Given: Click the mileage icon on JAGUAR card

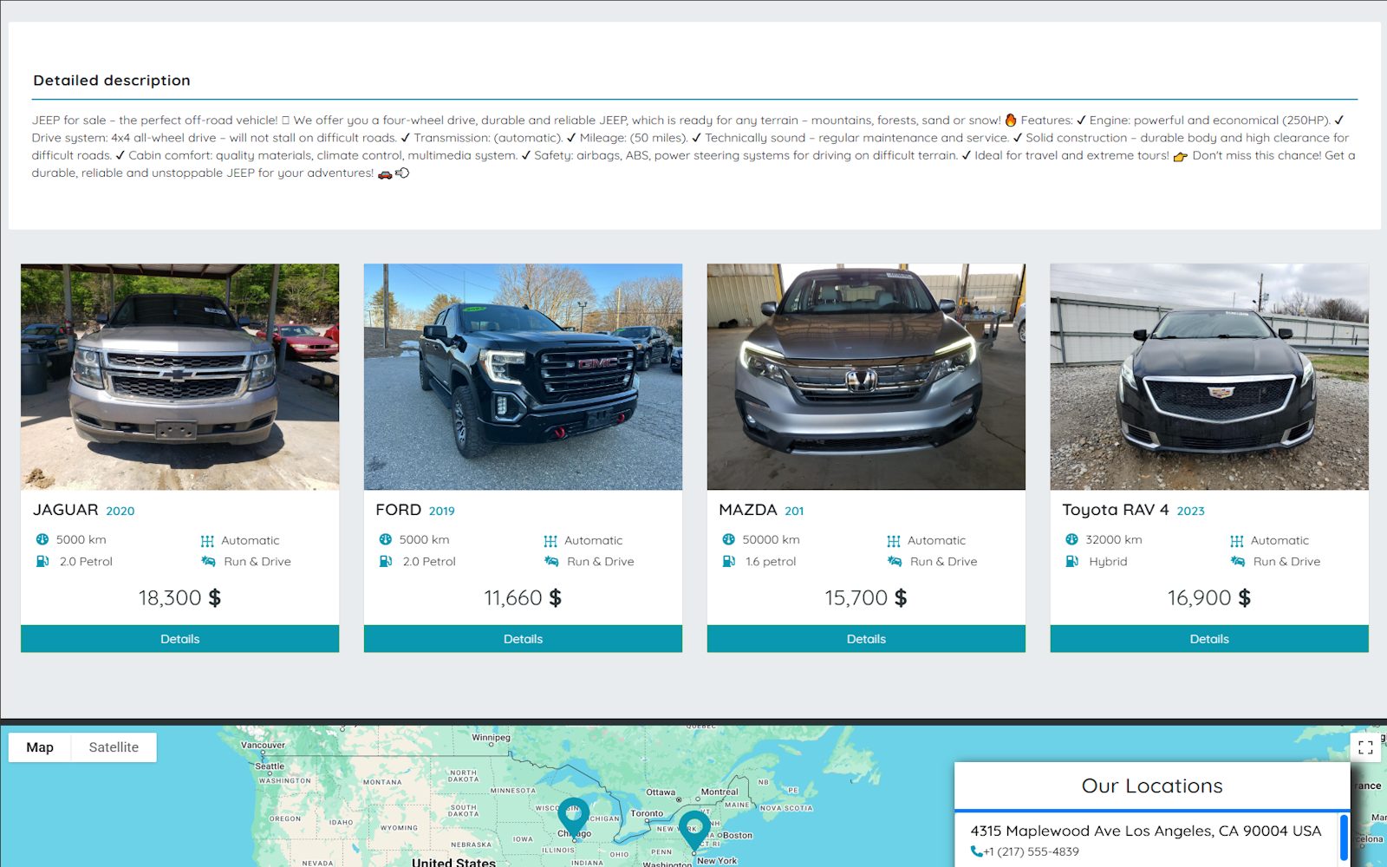Looking at the screenshot, I should pos(42,539).
